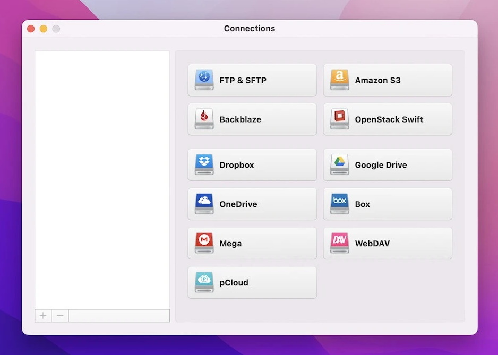Screen dimensions: 498x355
Task: Select the Mega connection type
Action: 252,243
